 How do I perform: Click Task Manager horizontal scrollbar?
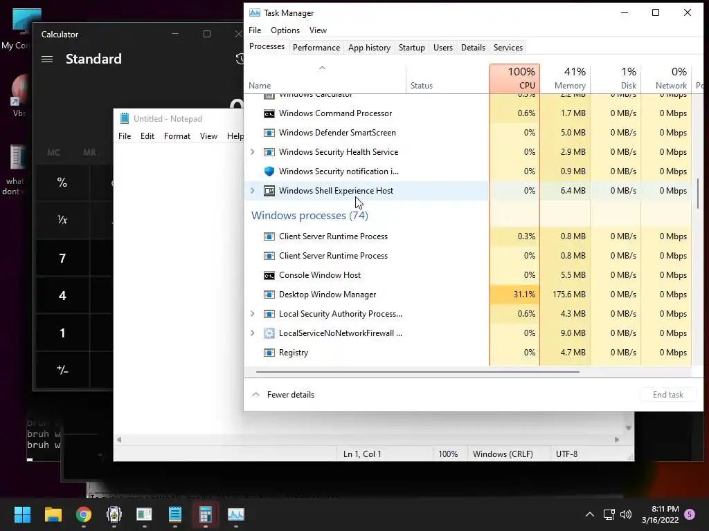coord(418,372)
